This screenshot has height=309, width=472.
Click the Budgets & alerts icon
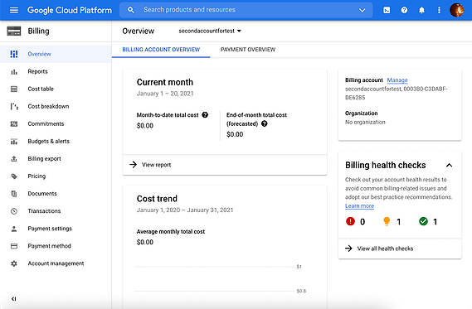14,142
